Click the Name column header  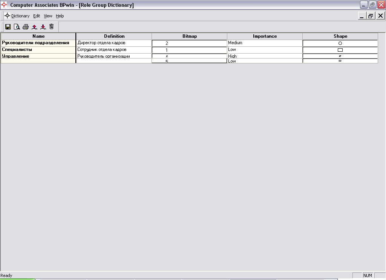point(38,36)
